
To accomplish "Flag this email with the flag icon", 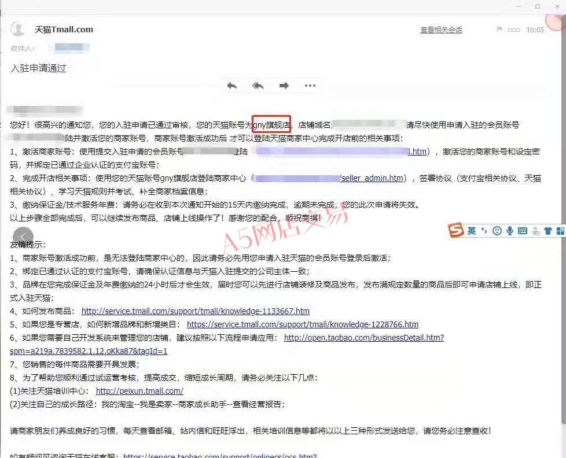I will pyautogui.click(x=499, y=29).
